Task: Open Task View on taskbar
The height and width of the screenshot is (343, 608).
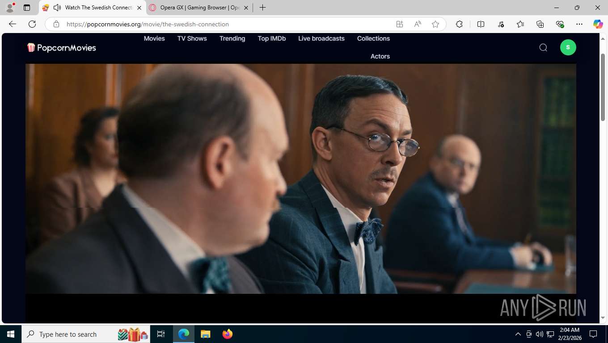Action: click(161, 334)
